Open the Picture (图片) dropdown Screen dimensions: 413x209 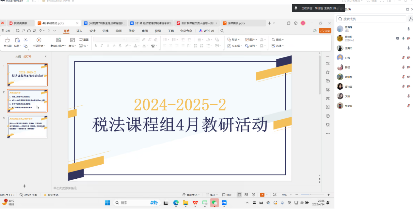click(251, 40)
